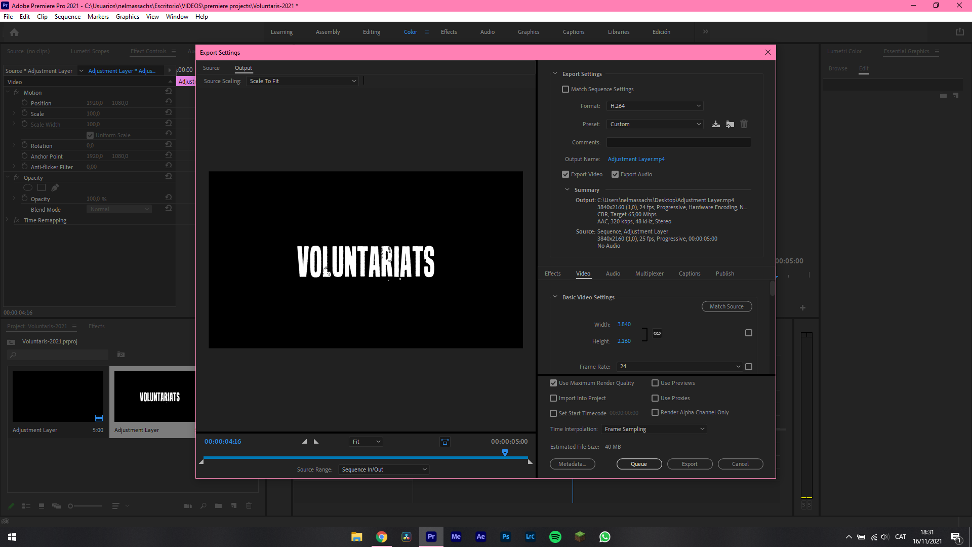Set In point on the export preview
The image size is (972, 547).
click(305, 441)
